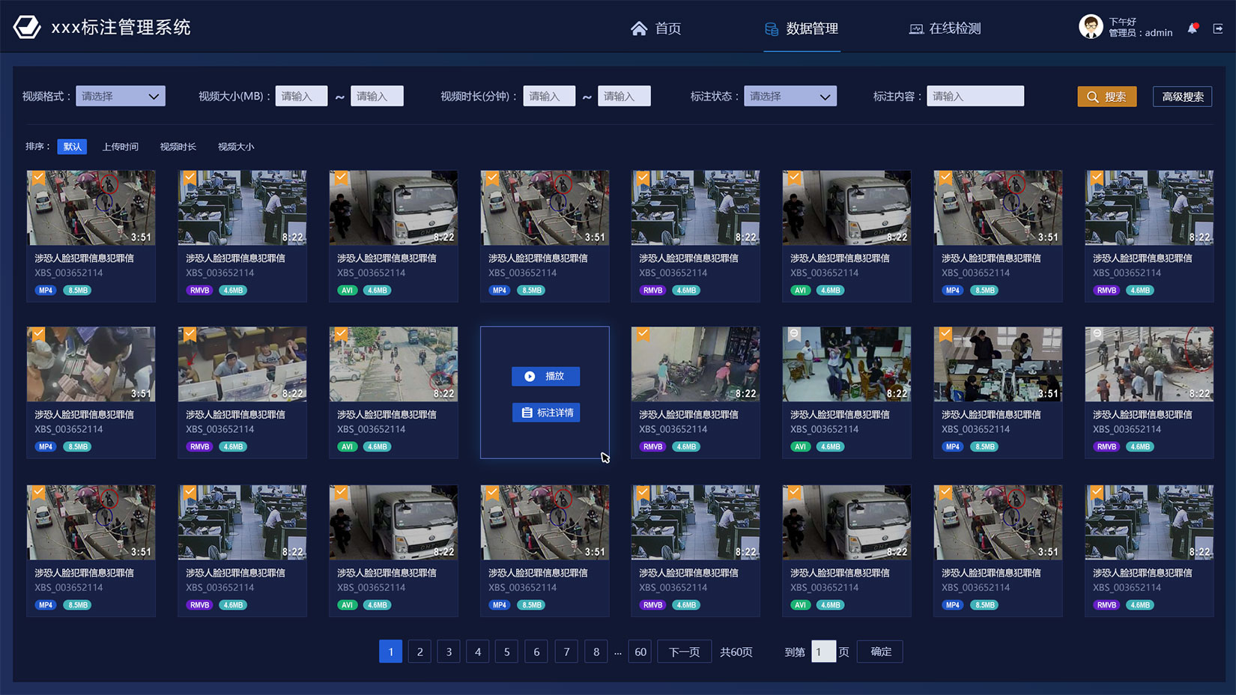
Task: Go to page 3 in pagination
Action: coord(449,652)
